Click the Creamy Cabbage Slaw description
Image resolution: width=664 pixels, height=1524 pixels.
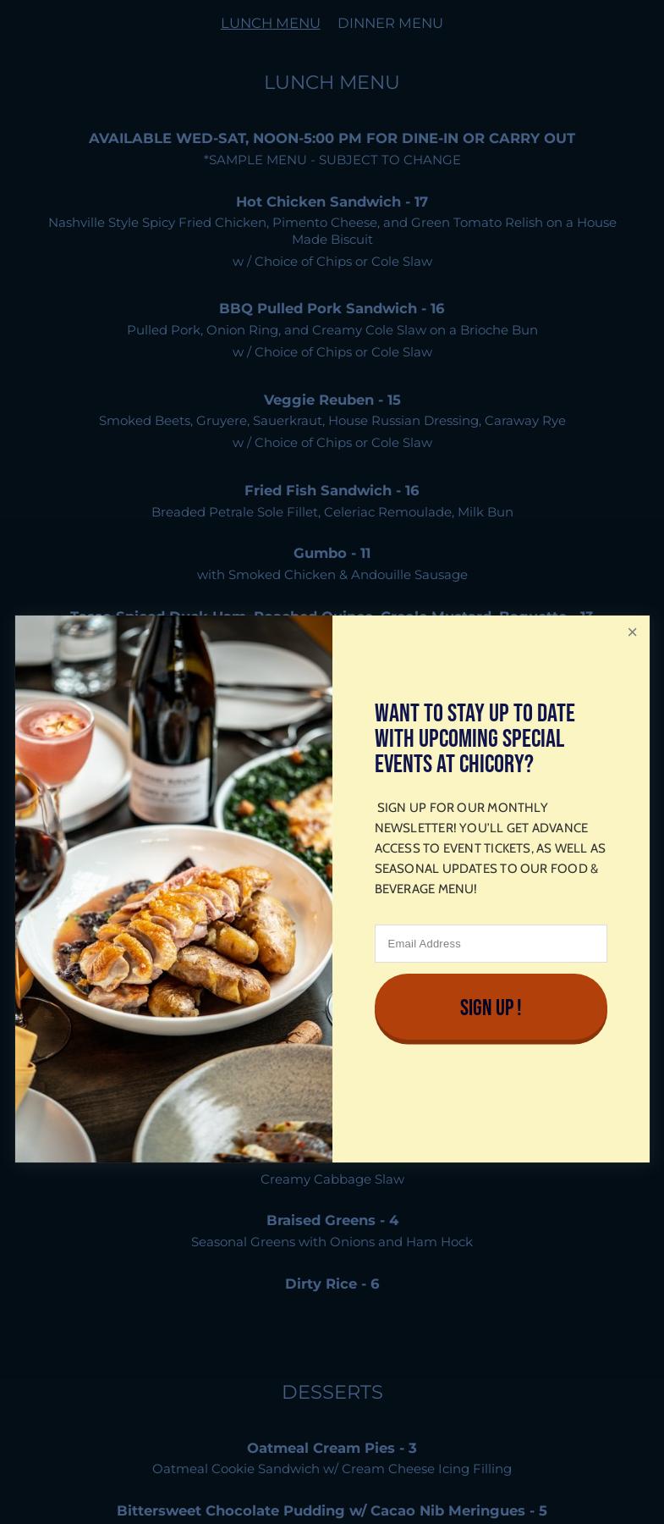click(332, 1179)
